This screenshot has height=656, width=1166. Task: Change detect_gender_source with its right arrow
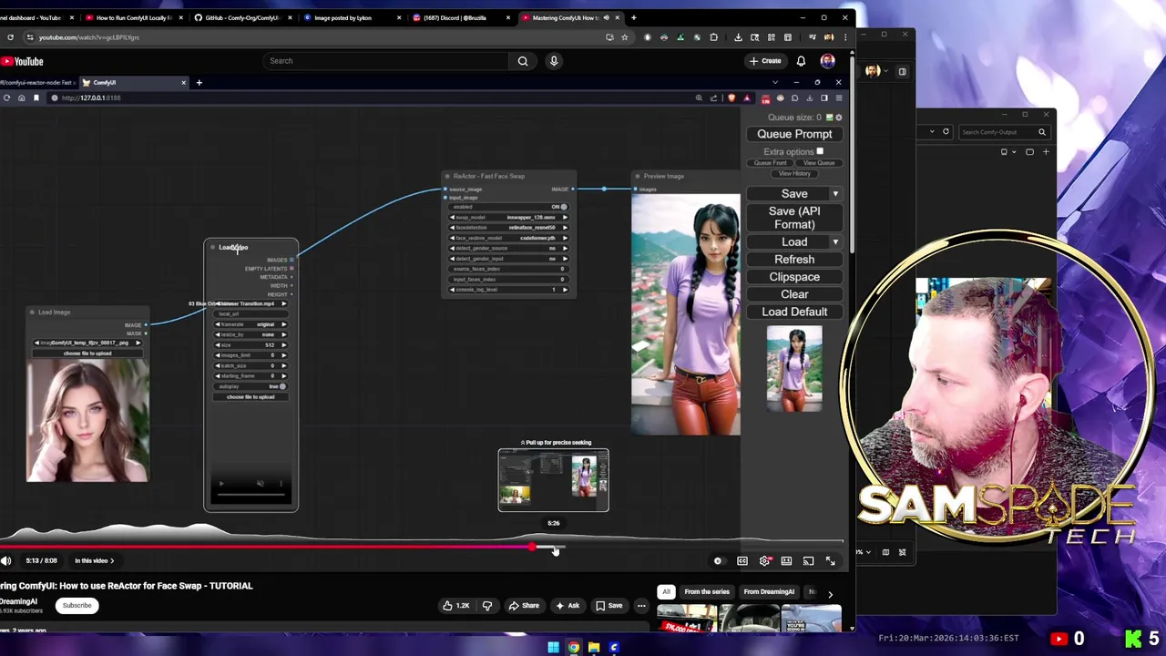point(565,248)
